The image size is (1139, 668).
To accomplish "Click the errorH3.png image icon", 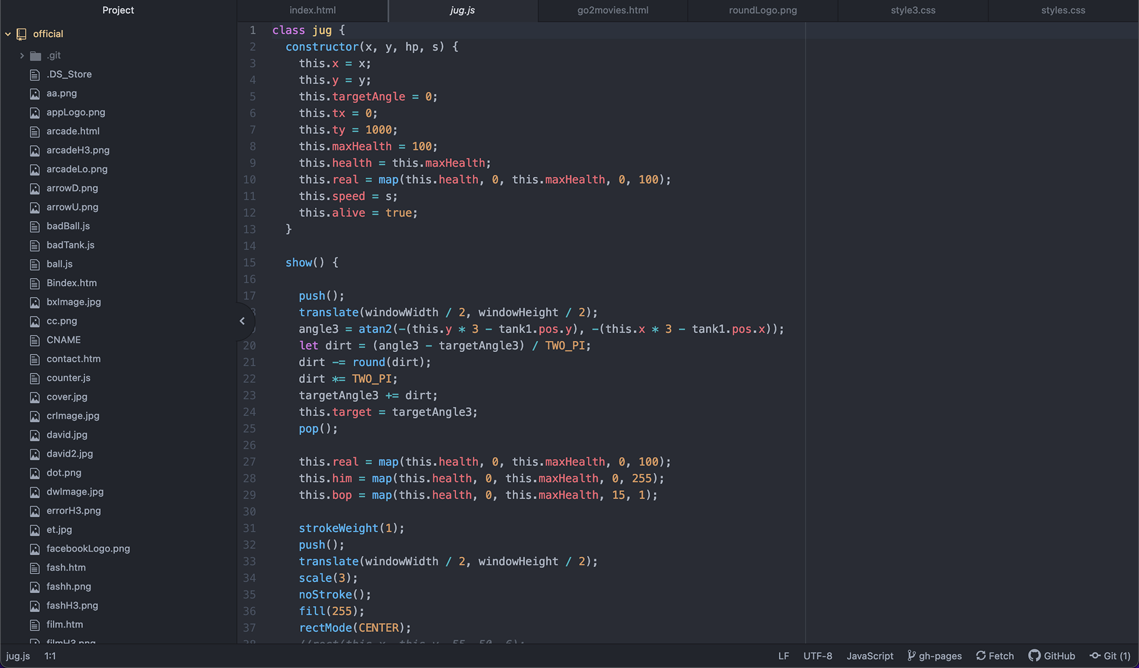I will (x=35, y=511).
